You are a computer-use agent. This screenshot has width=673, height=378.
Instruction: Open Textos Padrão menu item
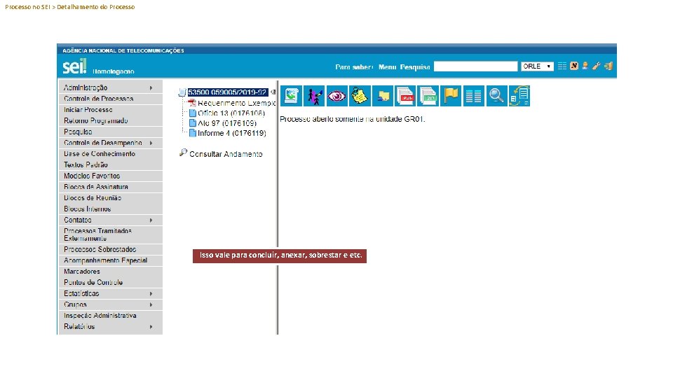(110, 164)
